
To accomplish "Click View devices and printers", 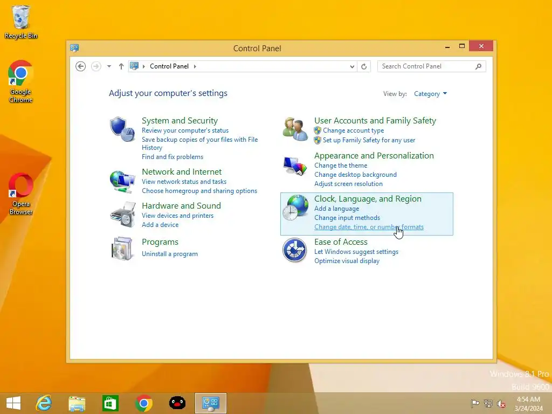I will coord(178,216).
